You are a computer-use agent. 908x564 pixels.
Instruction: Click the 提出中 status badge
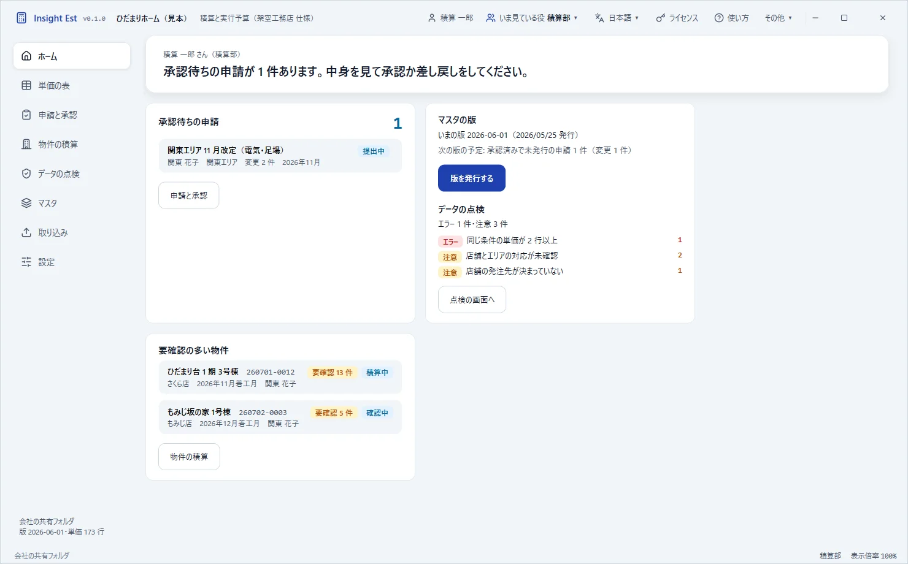[x=374, y=151]
